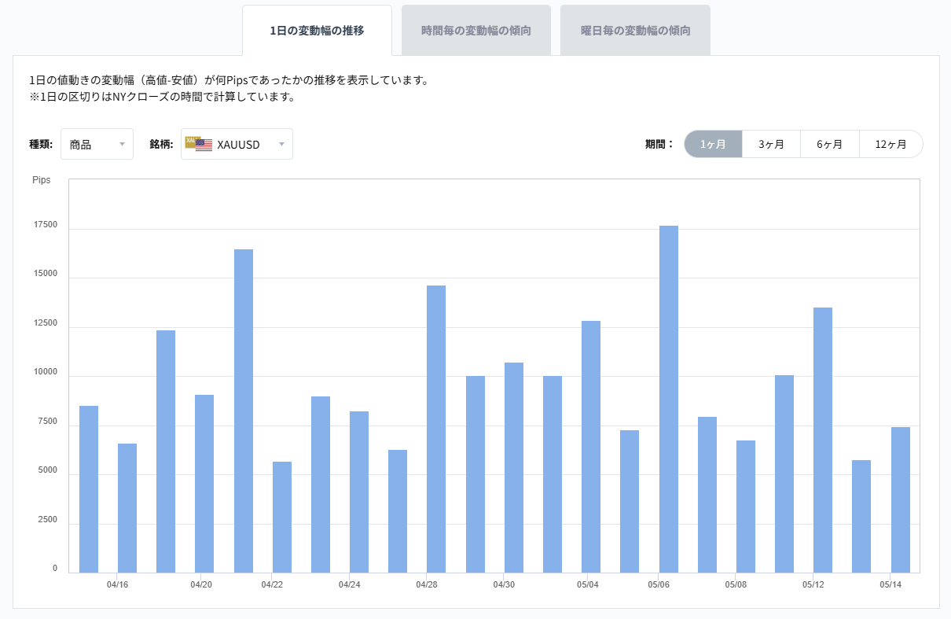Select the 1ヶ月 period option
The height and width of the screenshot is (619, 951).
[x=713, y=144]
